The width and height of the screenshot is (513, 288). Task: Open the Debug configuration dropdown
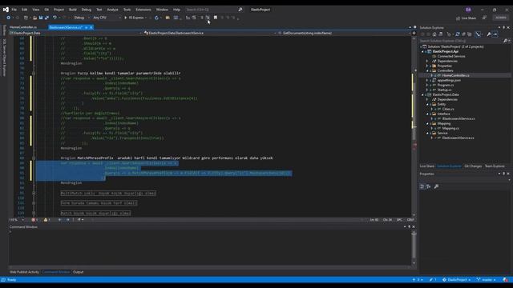pyautogui.click(x=81, y=18)
